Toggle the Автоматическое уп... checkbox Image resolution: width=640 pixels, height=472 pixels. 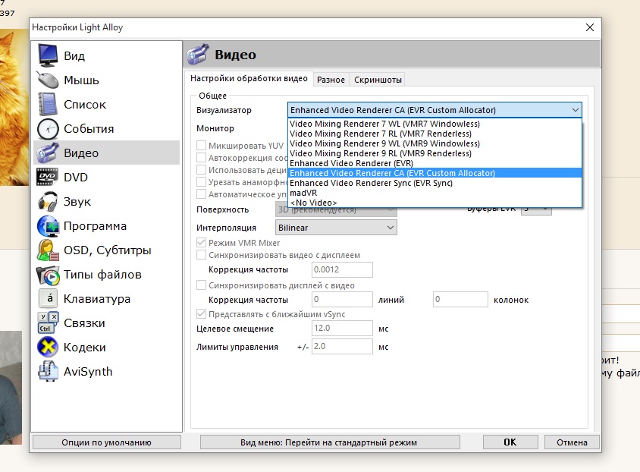tap(201, 194)
